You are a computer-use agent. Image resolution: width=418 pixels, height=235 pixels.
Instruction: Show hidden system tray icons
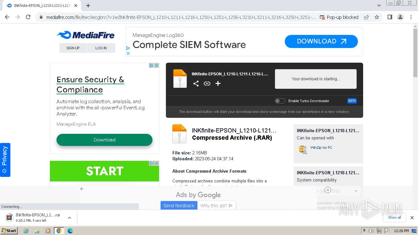[364, 230]
